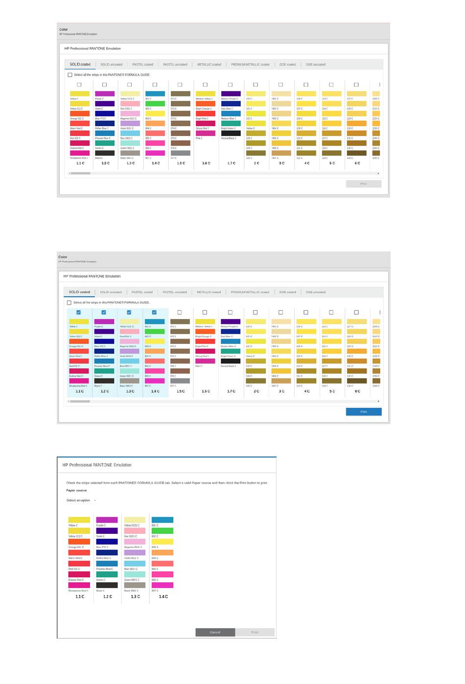This screenshot has height=684, width=465.
Task: Enable 'Select all the strips' in top window
Action: [x=70, y=75]
